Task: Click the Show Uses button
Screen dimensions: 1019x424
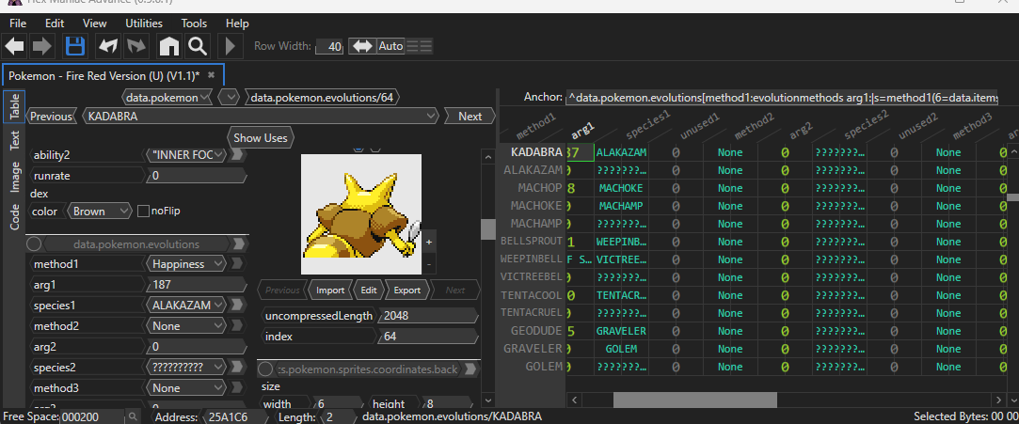Action: (x=261, y=137)
